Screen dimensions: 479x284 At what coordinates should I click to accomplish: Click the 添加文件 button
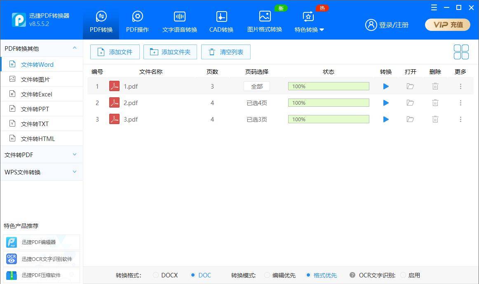tap(115, 52)
